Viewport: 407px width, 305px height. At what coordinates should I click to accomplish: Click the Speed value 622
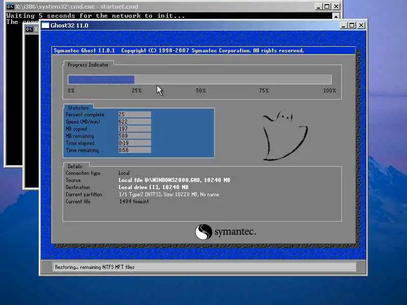[x=135, y=121]
